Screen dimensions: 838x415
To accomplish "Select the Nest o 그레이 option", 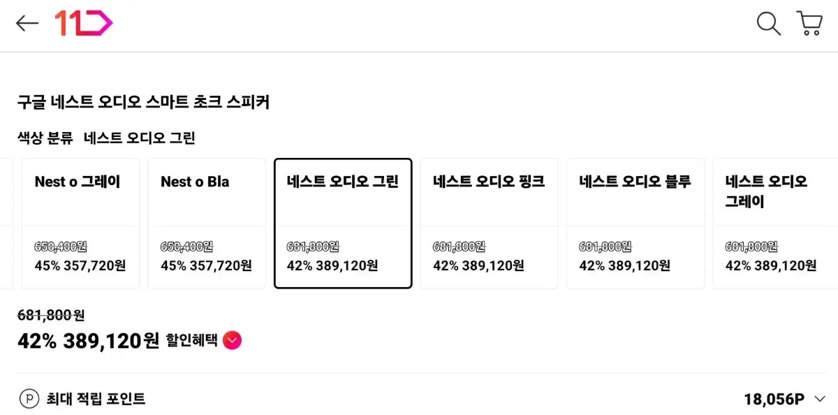I will 80,223.
